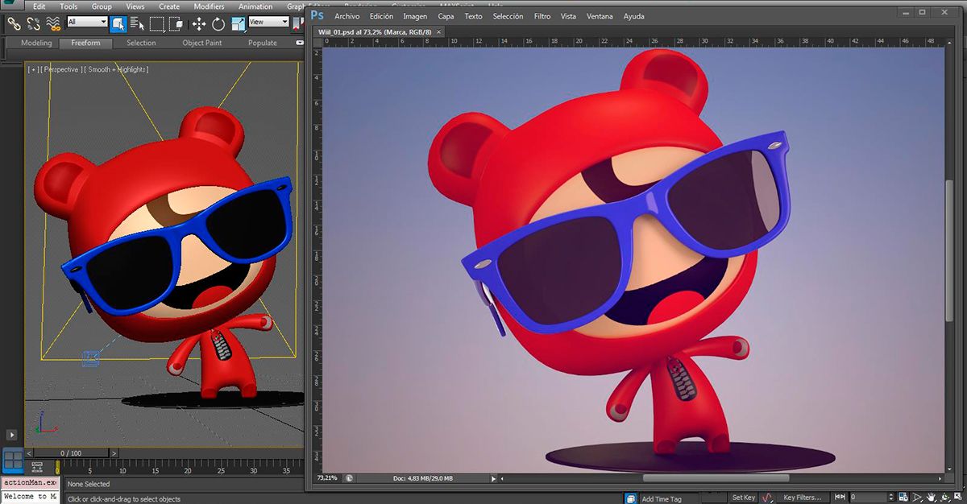Screen dimensions: 967x504
Task: Toggle the viewport layout quad button
Action: click(x=13, y=460)
